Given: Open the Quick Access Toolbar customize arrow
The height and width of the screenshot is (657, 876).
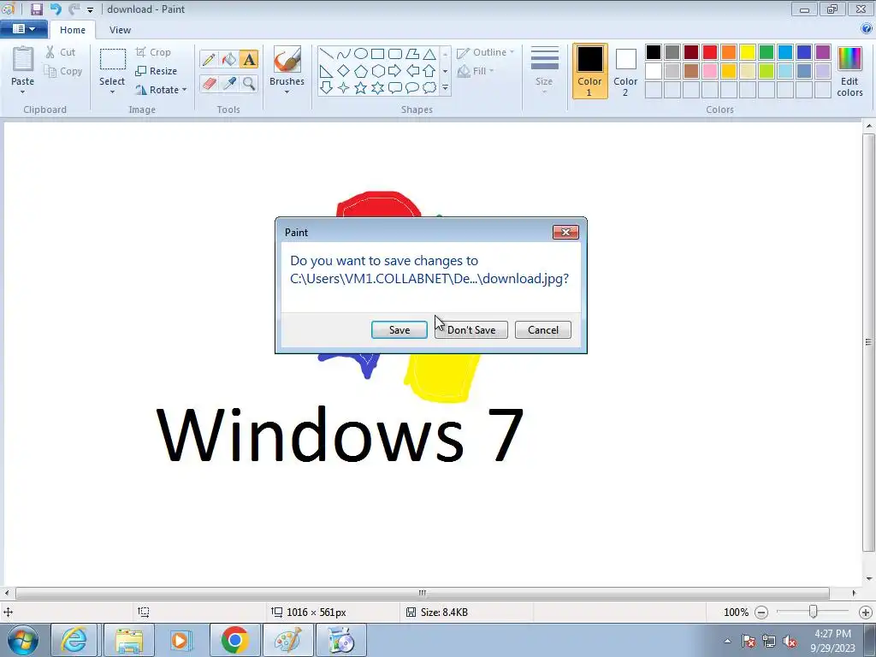Looking at the screenshot, I should coord(90,9).
